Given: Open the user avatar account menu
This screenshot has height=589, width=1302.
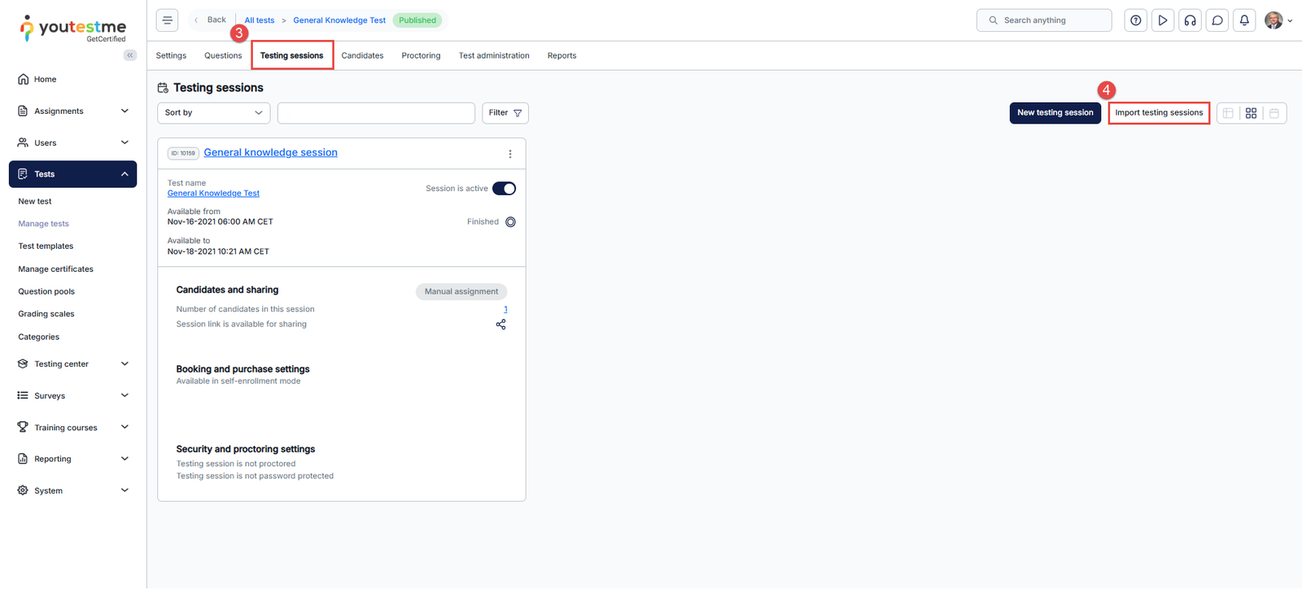Looking at the screenshot, I should 1278,20.
